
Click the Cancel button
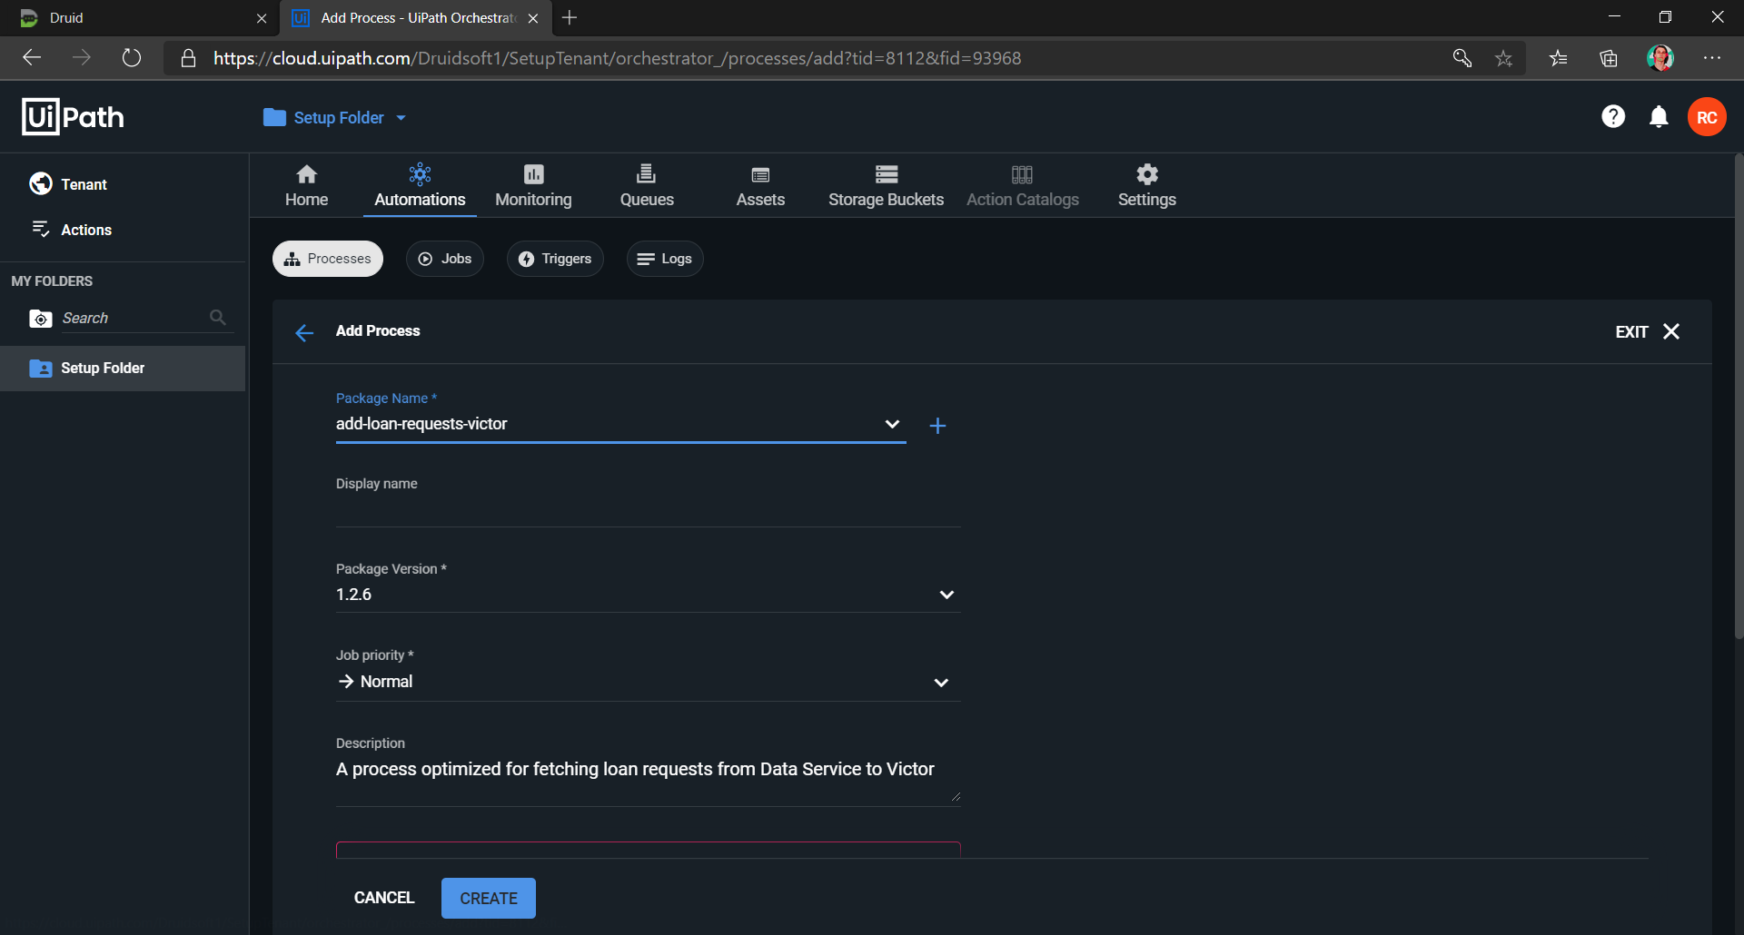coord(384,898)
